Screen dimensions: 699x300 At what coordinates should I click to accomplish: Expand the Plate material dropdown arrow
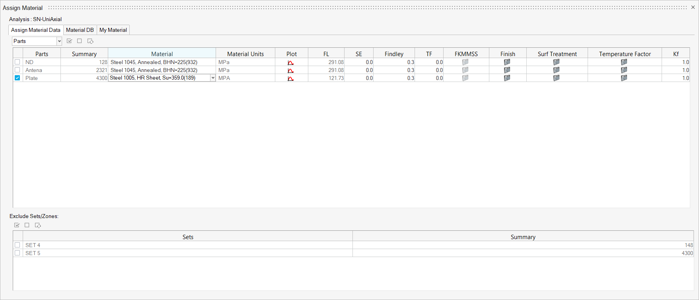pos(213,78)
